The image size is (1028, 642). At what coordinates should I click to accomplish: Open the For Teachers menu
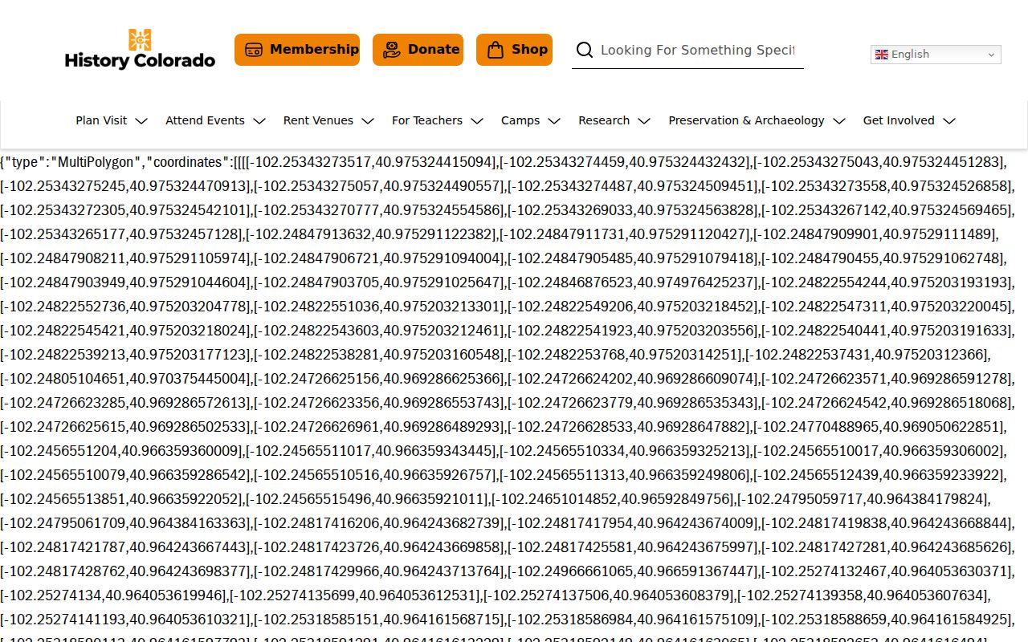(x=427, y=120)
